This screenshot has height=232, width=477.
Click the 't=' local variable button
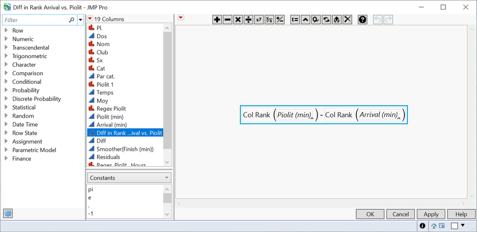[x=295, y=20]
